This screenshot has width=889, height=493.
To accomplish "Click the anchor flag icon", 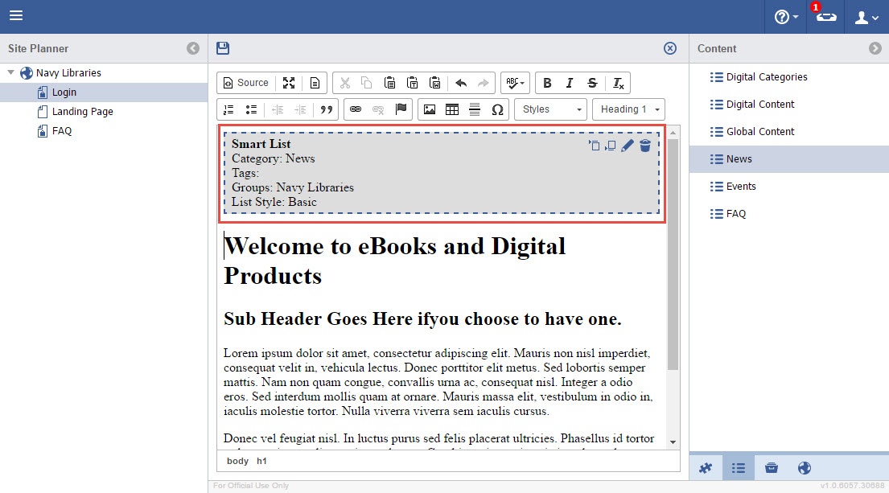I will [x=401, y=109].
